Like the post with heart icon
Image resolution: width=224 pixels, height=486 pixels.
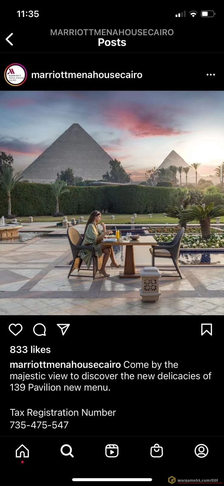(15, 330)
